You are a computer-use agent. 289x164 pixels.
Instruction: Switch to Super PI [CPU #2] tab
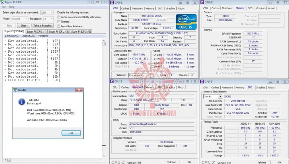coord(59,31)
